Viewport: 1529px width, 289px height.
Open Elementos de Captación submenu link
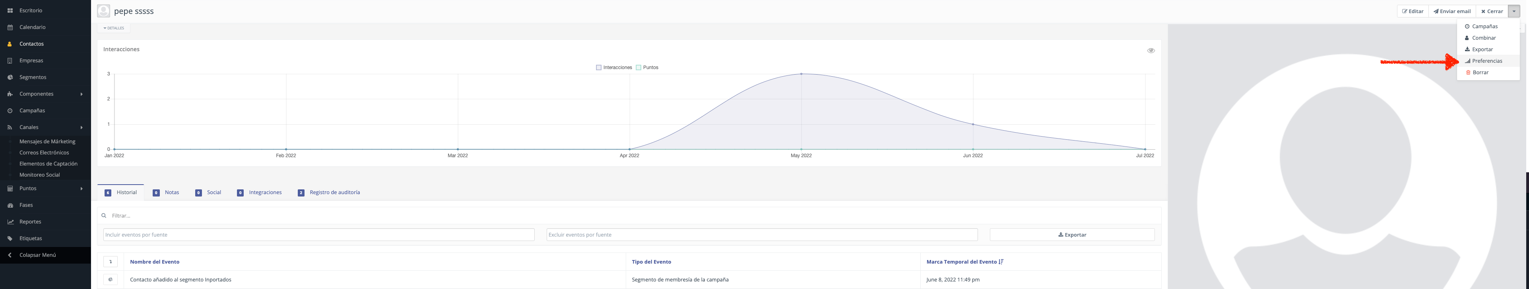click(x=48, y=164)
